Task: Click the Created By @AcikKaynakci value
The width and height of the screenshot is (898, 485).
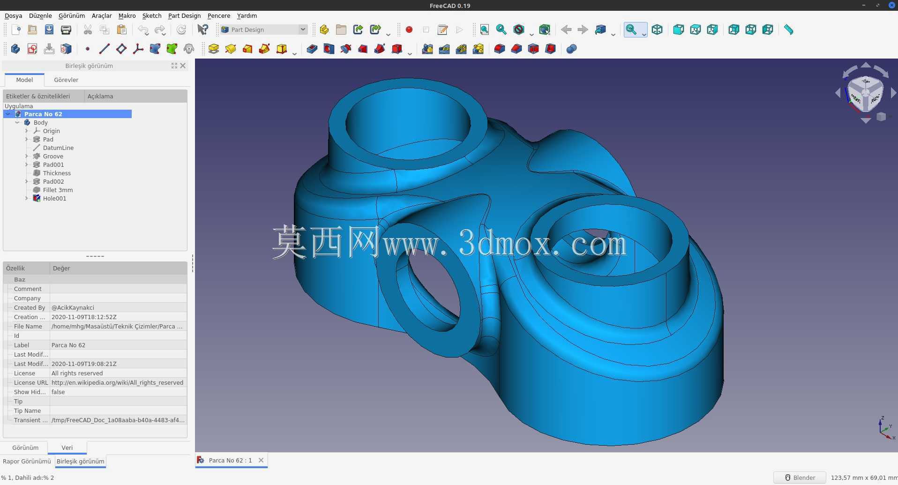Action: tap(118, 308)
